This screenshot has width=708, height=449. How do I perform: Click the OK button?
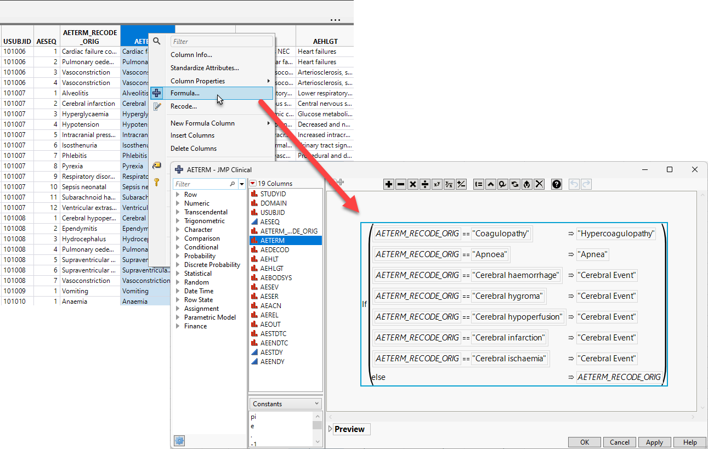[585, 442]
